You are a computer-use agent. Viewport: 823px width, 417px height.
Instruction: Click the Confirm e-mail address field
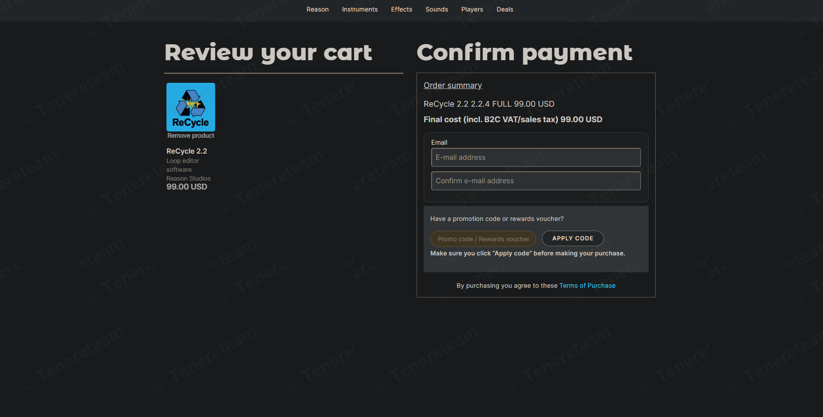(536, 181)
